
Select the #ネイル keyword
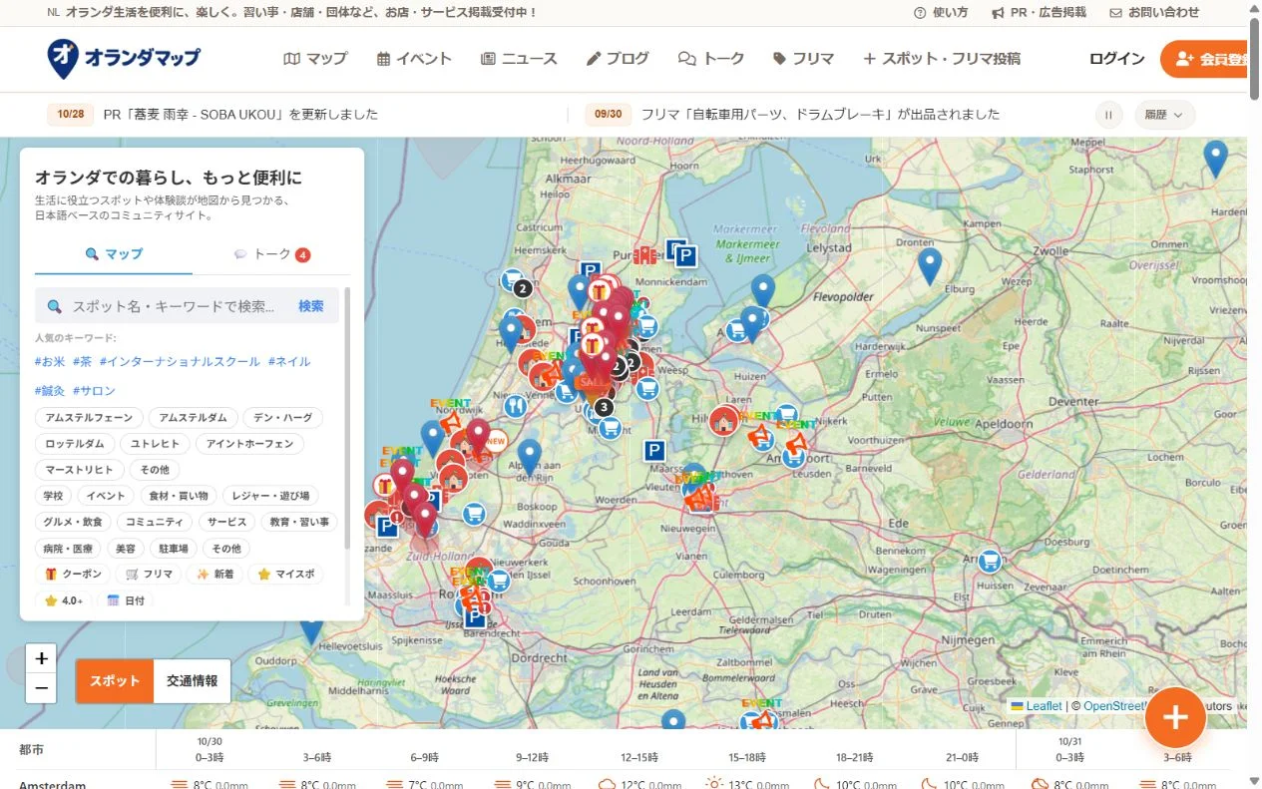289,361
